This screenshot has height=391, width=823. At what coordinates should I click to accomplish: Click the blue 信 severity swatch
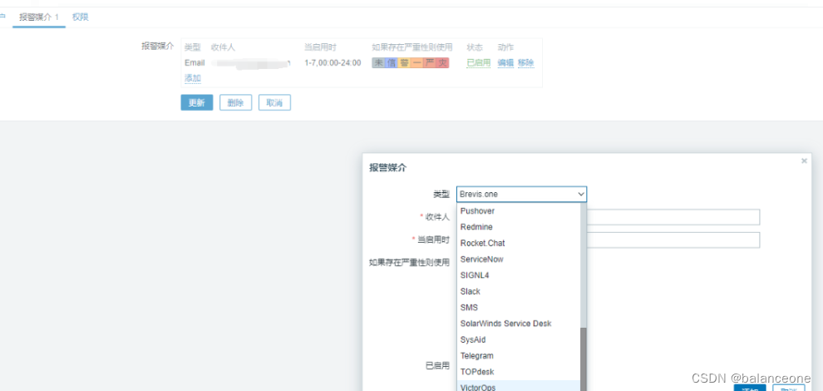391,63
